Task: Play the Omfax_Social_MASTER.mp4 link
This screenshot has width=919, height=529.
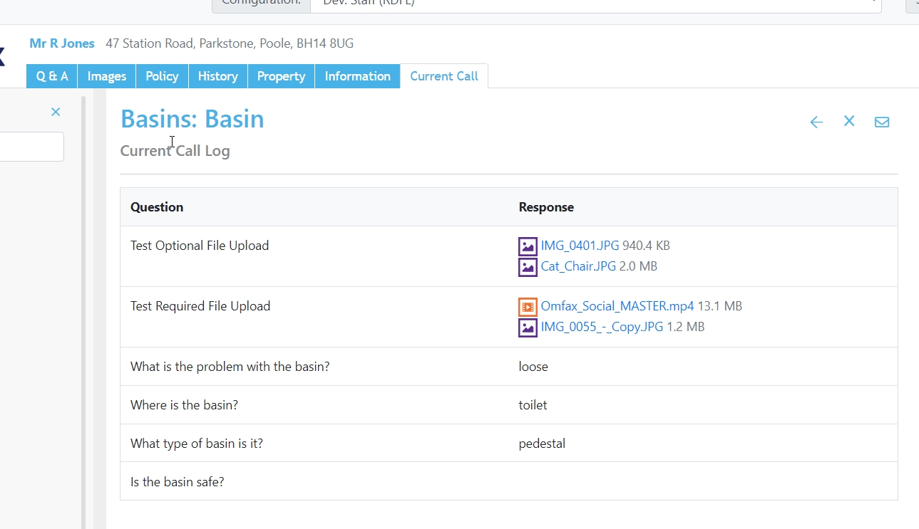Action: [x=617, y=306]
